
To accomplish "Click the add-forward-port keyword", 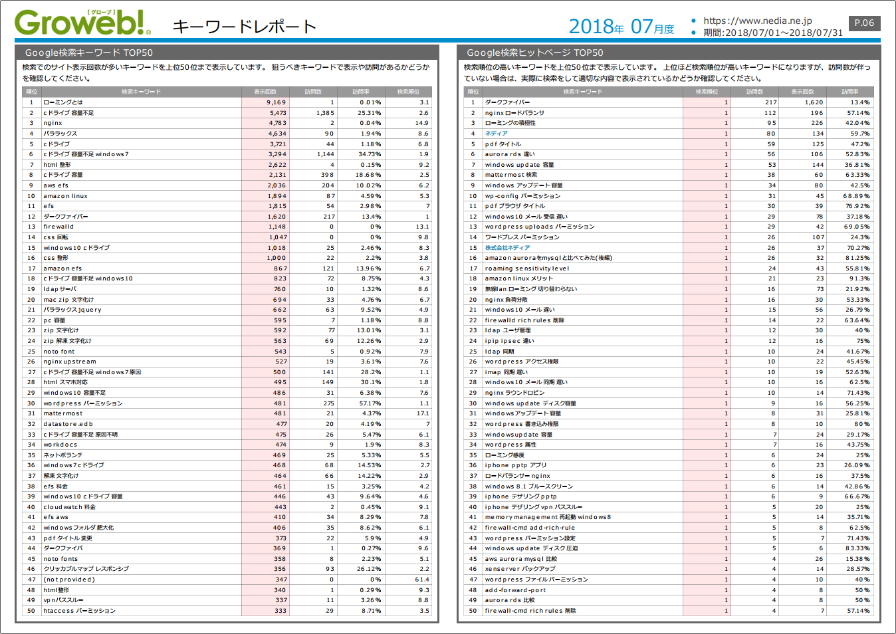I will click(516, 590).
